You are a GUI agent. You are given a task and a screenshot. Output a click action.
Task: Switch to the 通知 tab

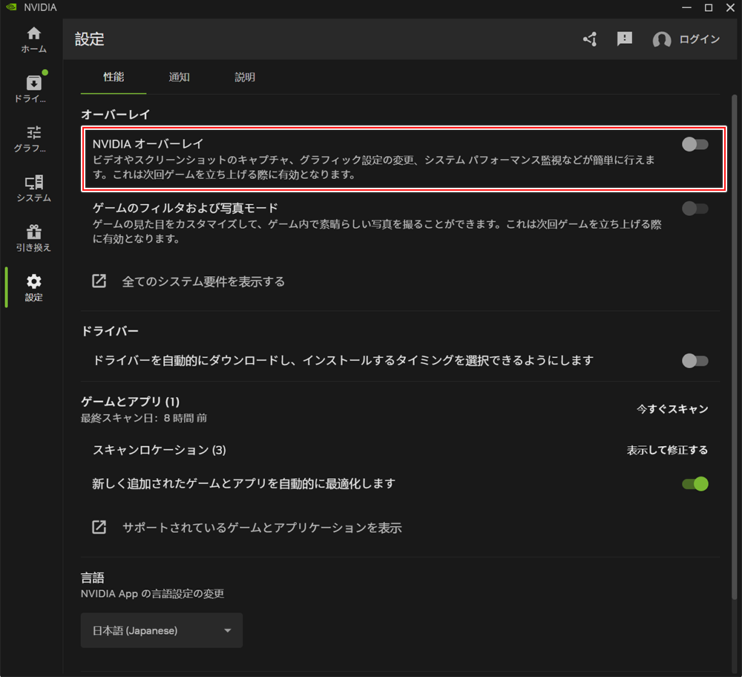coord(180,77)
